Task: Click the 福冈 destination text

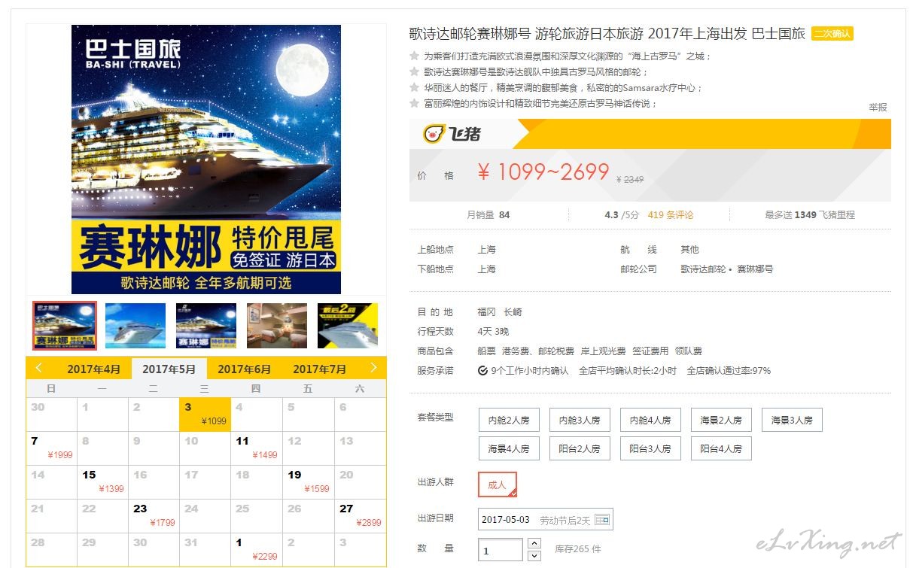Action: pyautogui.click(x=486, y=311)
